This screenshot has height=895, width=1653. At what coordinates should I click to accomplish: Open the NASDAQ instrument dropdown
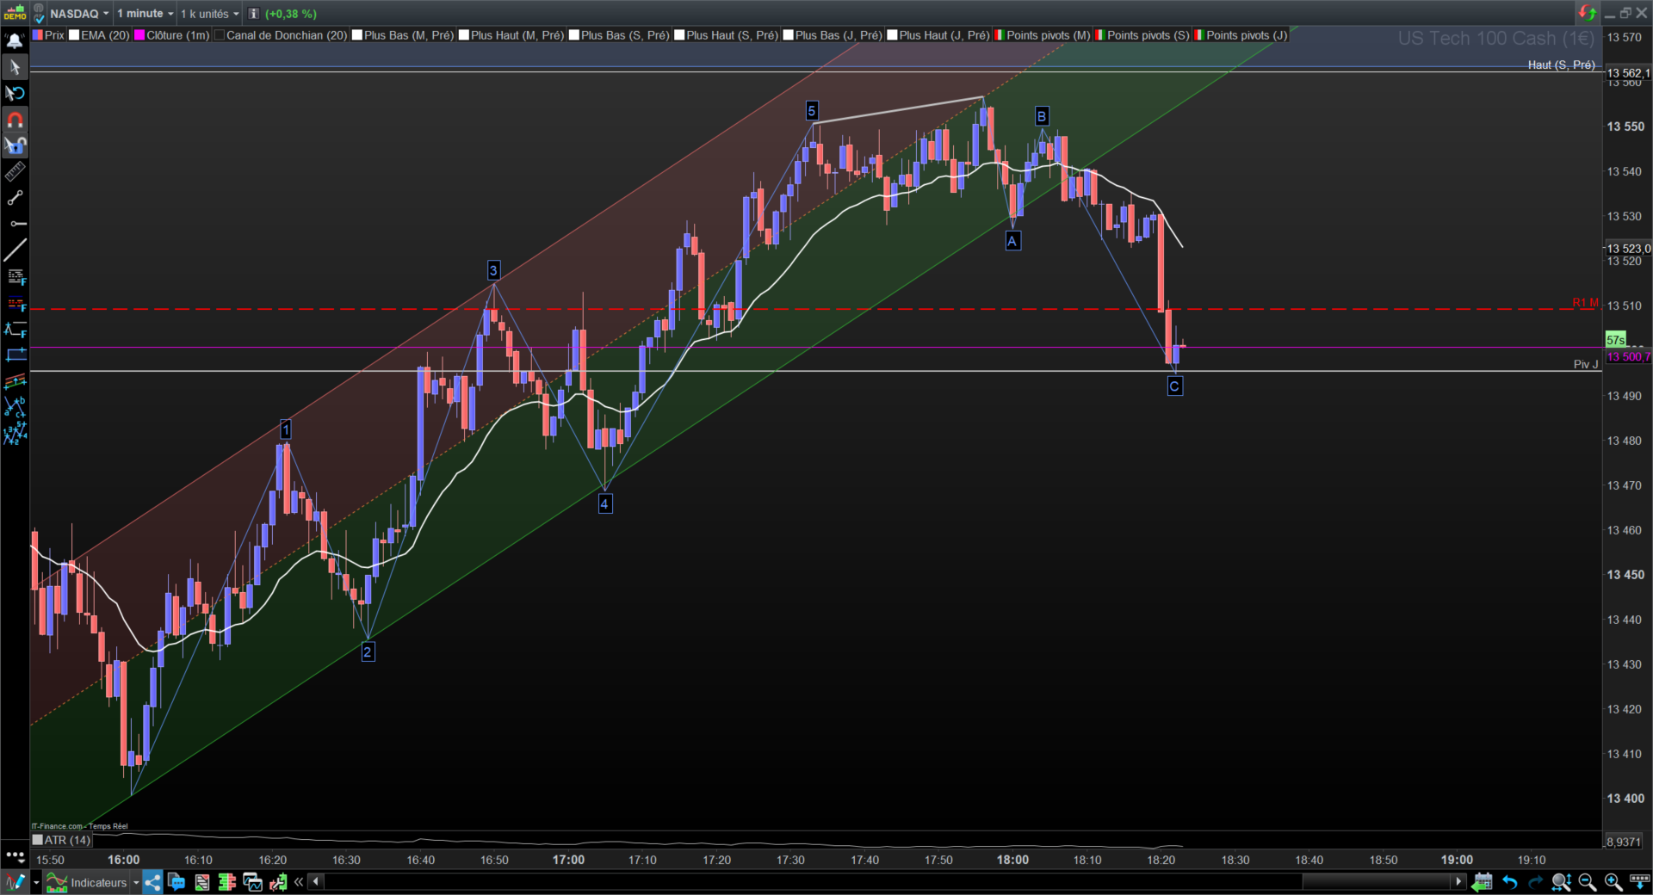point(79,14)
